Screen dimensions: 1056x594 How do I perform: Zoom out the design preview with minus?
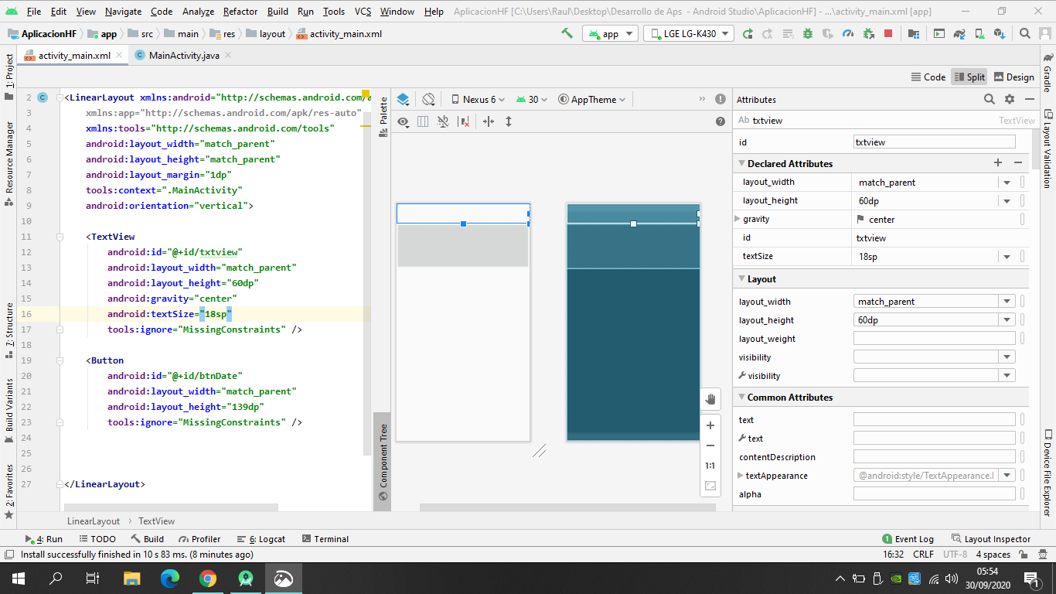point(710,445)
